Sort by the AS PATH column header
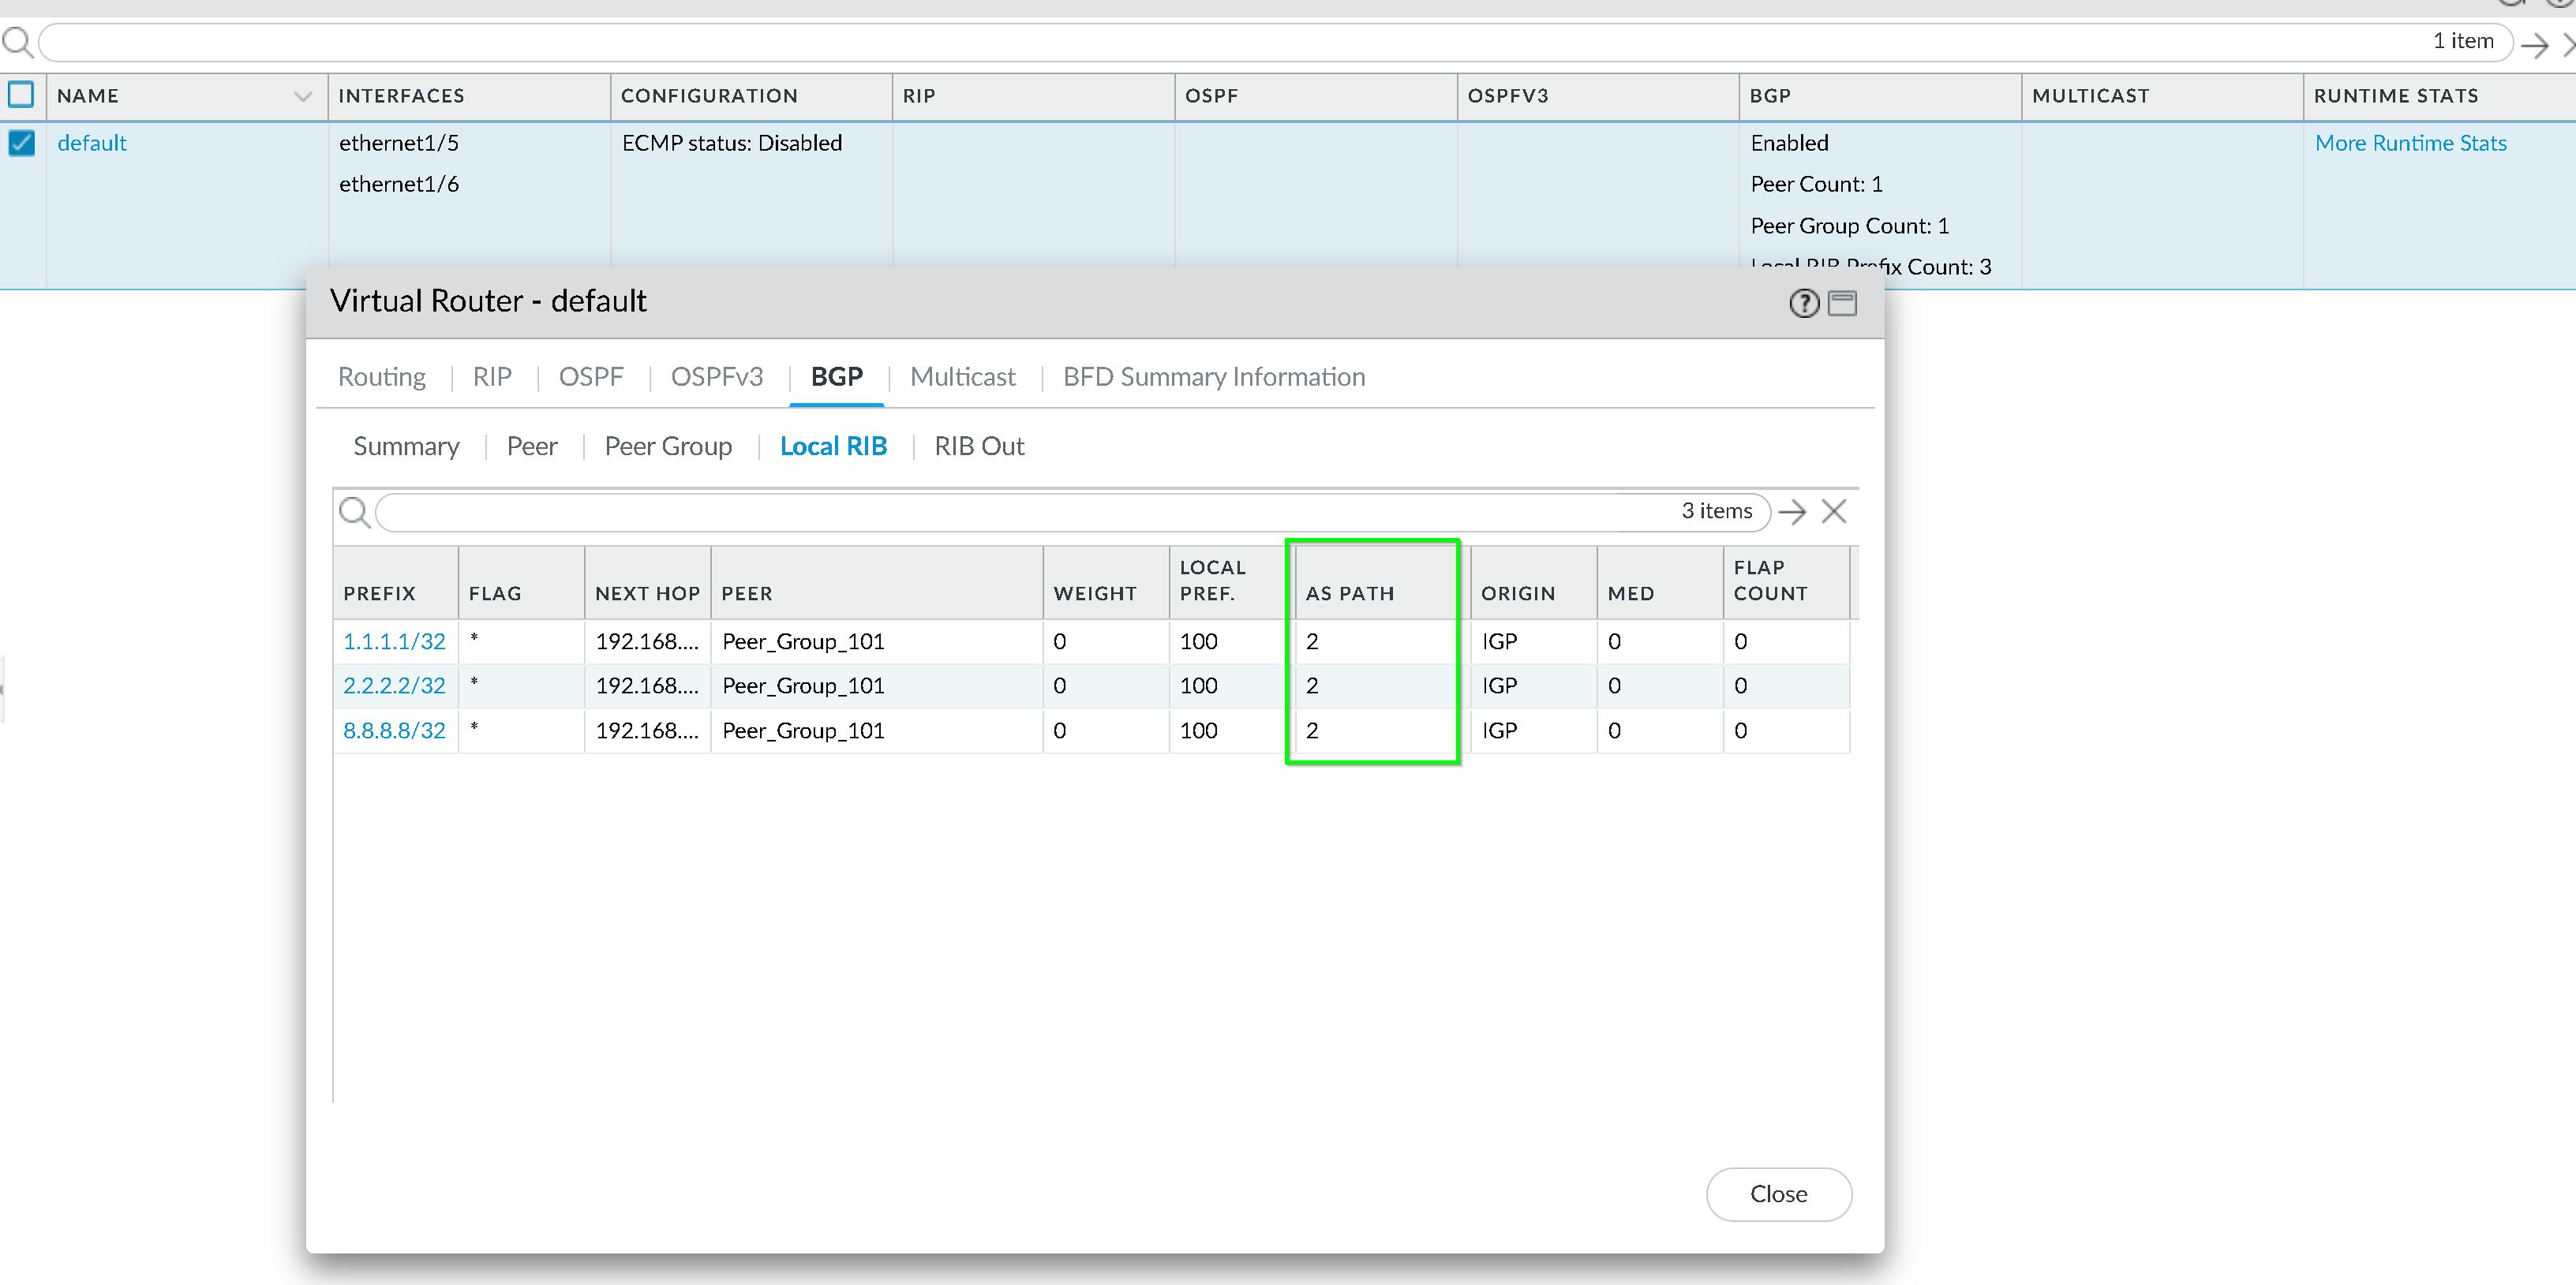2576x1285 pixels. [x=1349, y=593]
